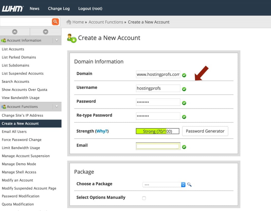Focus the Re-type Password input field
This screenshot has width=271, height=211.
tap(158, 116)
